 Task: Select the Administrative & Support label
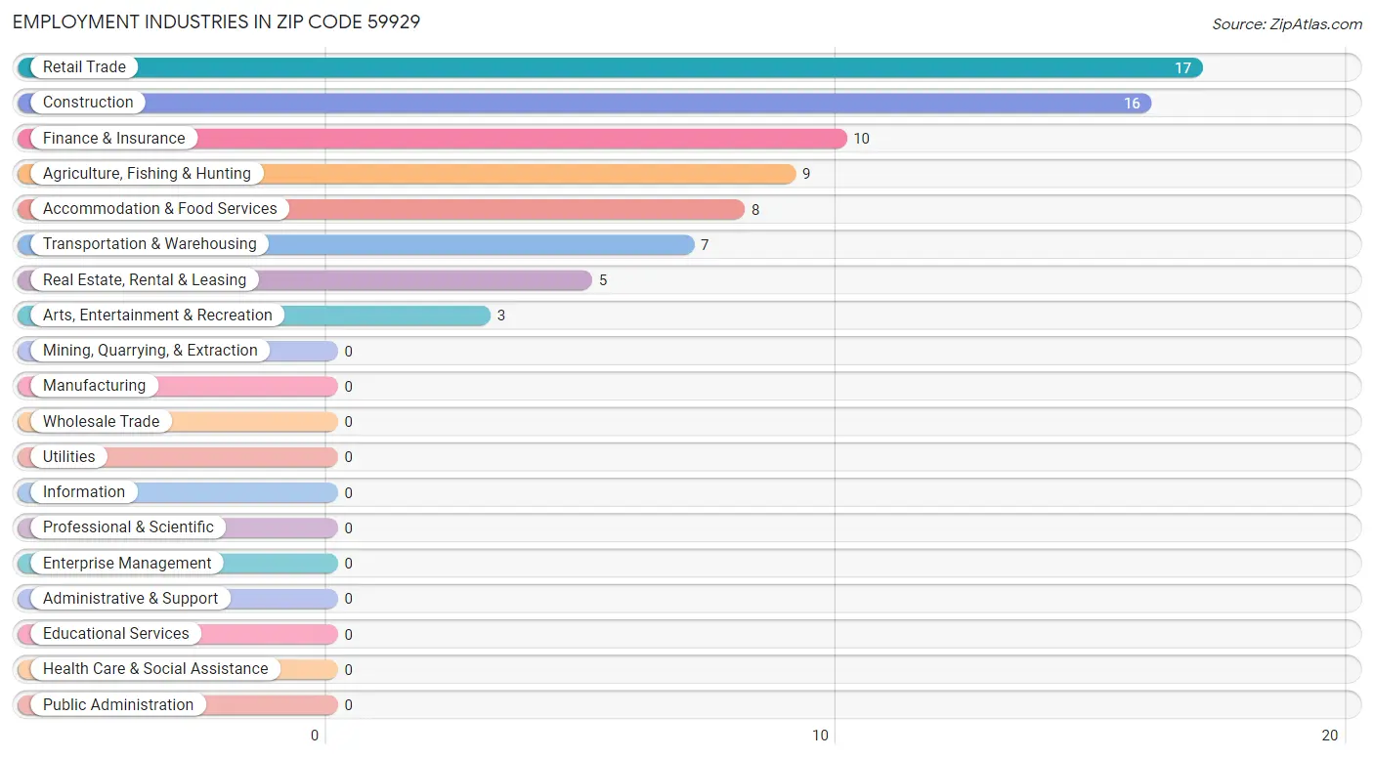[130, 599]
